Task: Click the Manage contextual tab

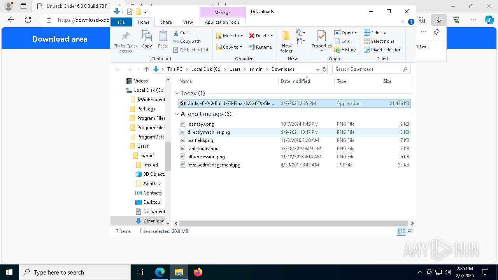Action: coord(223,12)
